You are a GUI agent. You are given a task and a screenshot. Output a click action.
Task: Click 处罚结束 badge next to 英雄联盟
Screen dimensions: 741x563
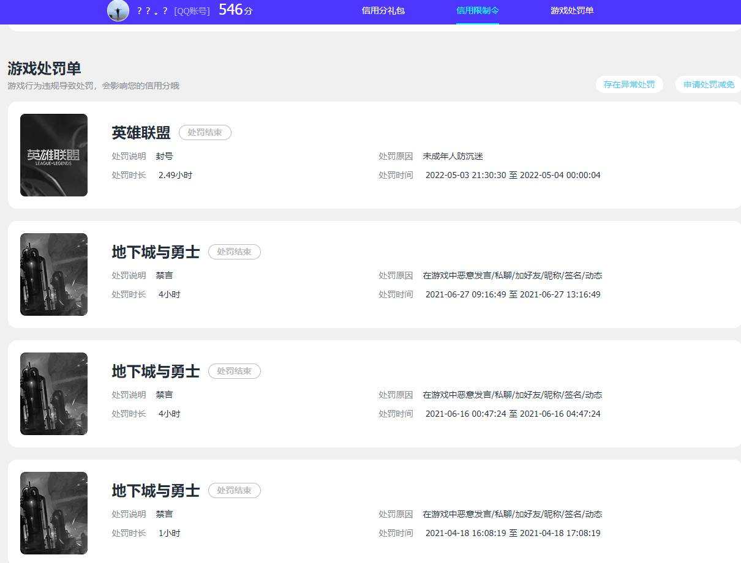[x=205, y=132]
